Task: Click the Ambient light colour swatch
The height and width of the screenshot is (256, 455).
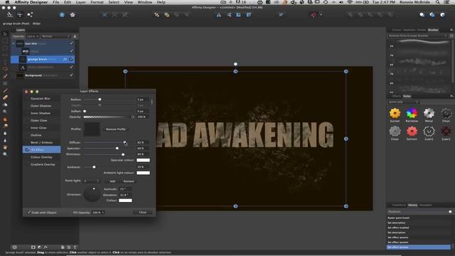Action: point(144,173)
